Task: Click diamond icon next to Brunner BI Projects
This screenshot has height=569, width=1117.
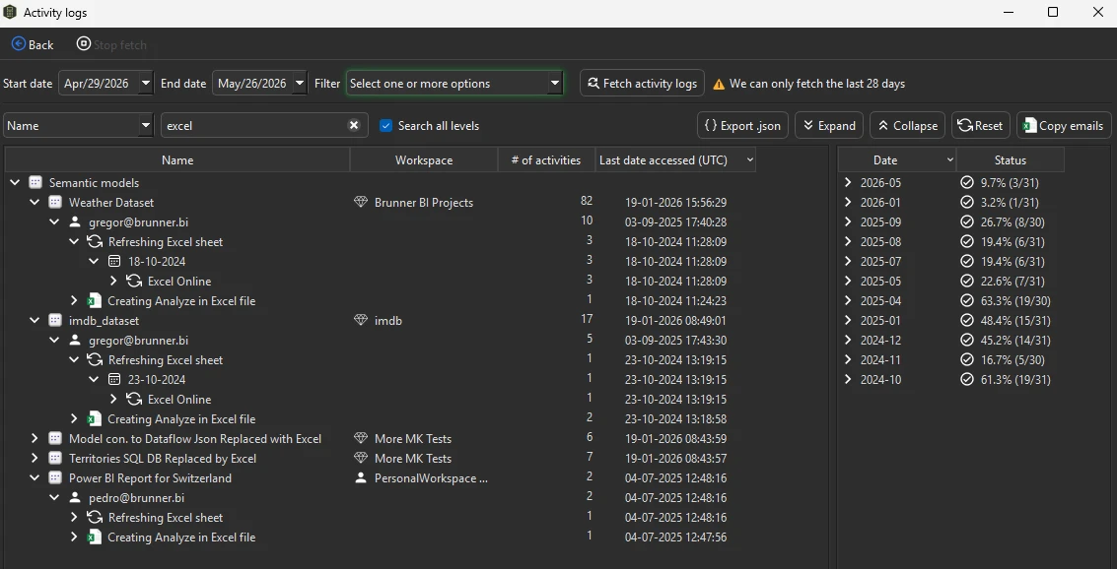Action: 361,203
